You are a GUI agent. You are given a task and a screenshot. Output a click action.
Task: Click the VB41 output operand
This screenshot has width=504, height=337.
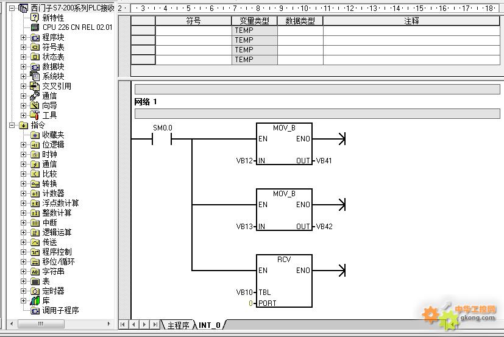point(324,160)
